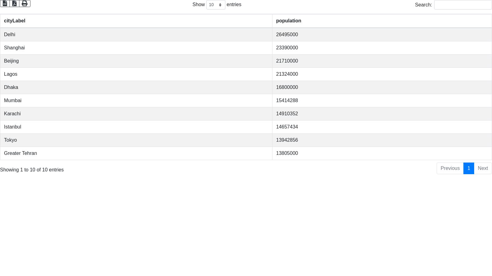Click the print table icon
Viewport: 492px width, 276px height.
25,4
